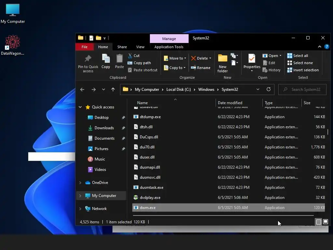Expand the My Computer tree node
This screenshot has height=250, width=333.
coord(80,196)
